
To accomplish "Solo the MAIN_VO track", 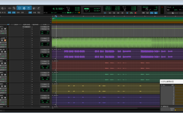I will pos(2,52).
